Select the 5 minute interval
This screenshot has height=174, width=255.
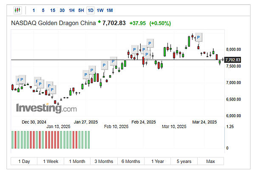(x=43, y=11)
